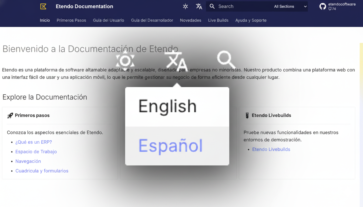Open the language selector translate icon
This screenshot has height=207, width=363.
click(199, 6)
